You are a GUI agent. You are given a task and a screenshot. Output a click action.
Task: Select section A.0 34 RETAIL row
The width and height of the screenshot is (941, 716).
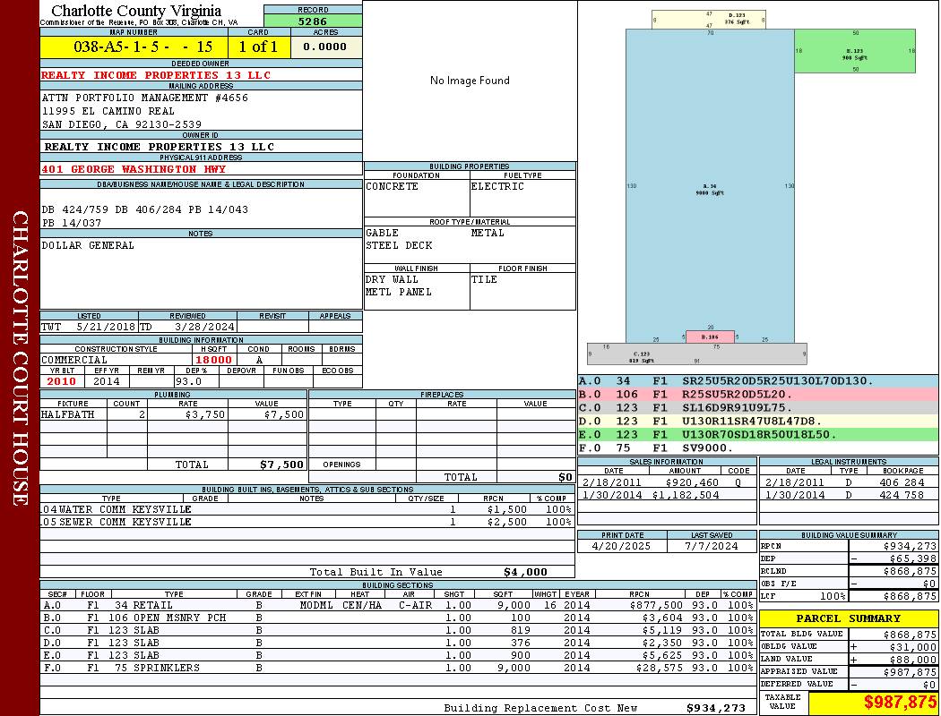398,605
